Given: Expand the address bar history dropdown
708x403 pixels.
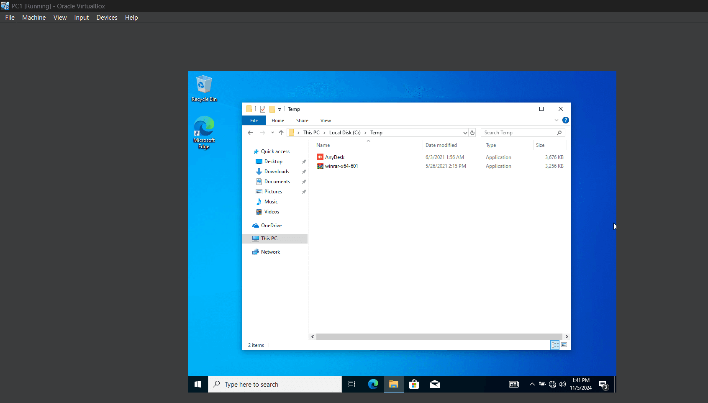Looking at the screenshot, I should (x=465, y=133).
